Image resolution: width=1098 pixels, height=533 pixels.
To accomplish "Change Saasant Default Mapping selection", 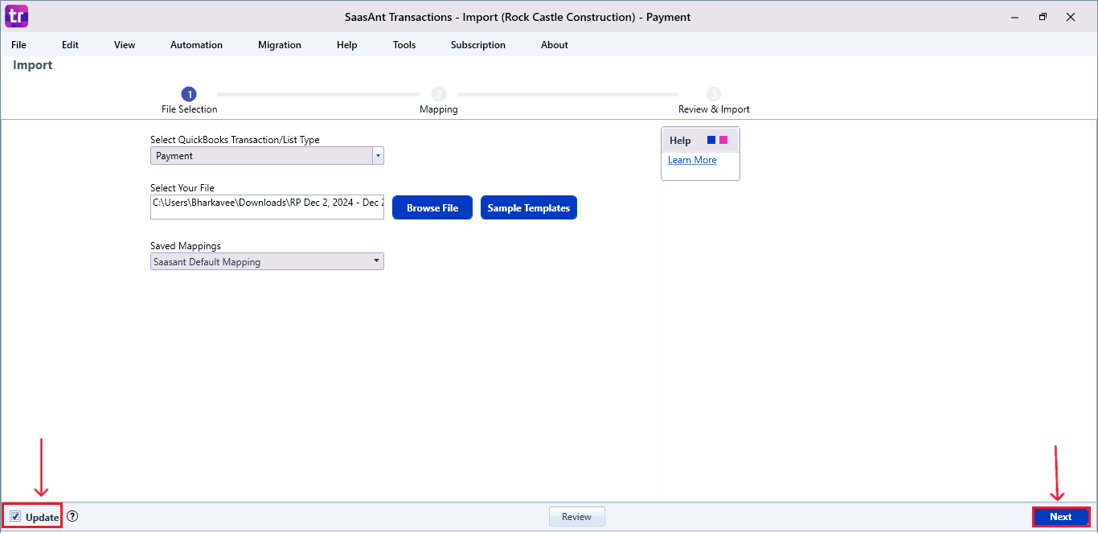I will 265,260.
